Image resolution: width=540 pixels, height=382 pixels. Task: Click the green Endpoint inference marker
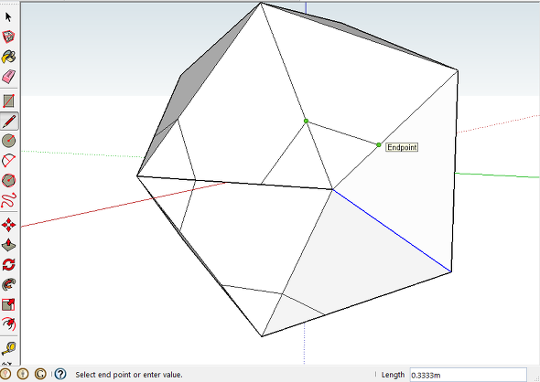pyautogui.click(x=379, y=145)
